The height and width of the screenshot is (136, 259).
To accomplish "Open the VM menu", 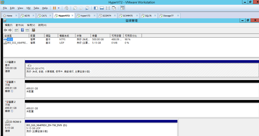I will [28, 8].
